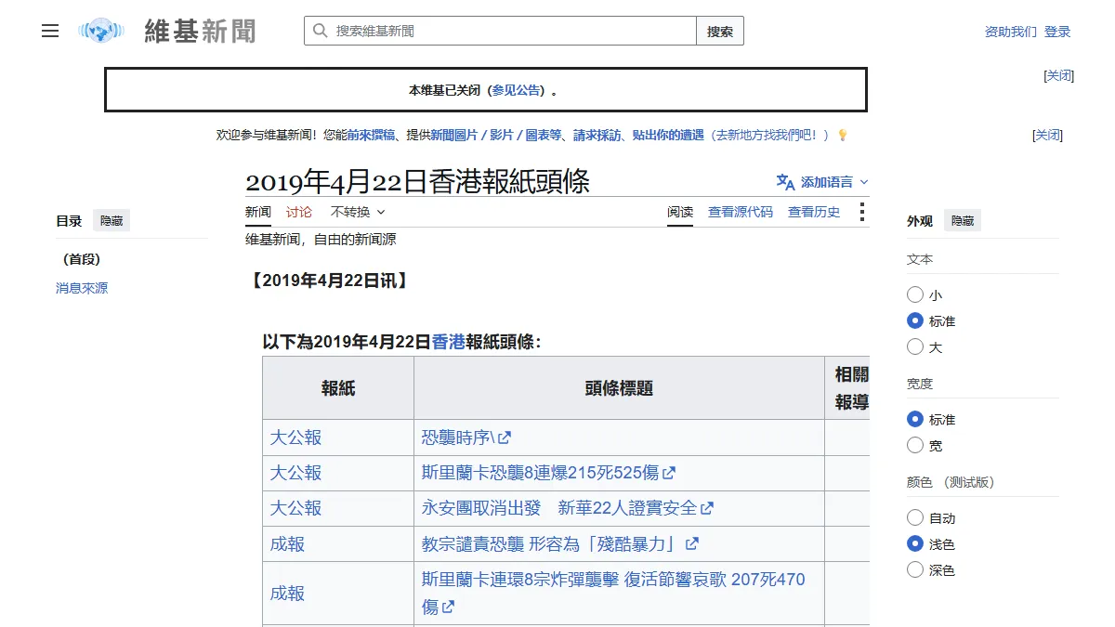1115x627 pixels.
Task: Jump to 消息來源 section in contents
Action: [82, 288]
